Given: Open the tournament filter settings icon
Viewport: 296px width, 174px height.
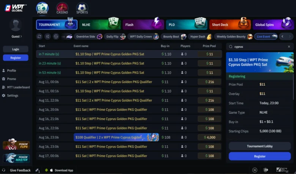Looking at the screenshot, I should (x=47, y=36).
